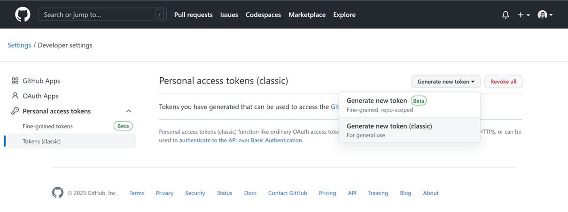568x212 pixels.
Task: Open Pricing footer link
Action: [x=327, y=193]
